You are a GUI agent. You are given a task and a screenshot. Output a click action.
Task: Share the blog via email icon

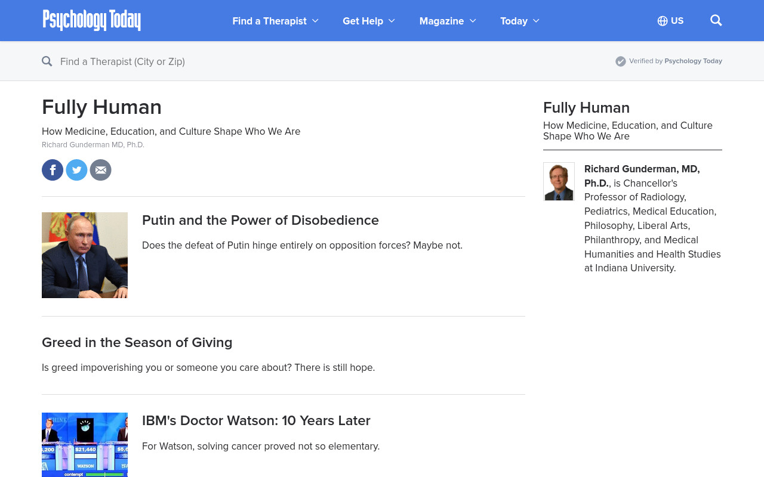(x=101, y=170)
